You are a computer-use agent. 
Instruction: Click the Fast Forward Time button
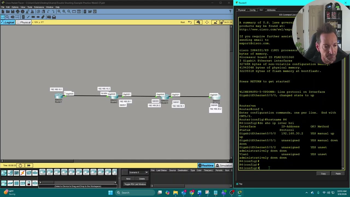coord(29,165)
